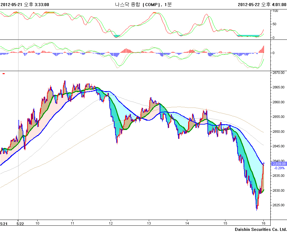
Task: Click the 100 level on stochastic axis
Action: pyautogui.click(x=275, y=11)
